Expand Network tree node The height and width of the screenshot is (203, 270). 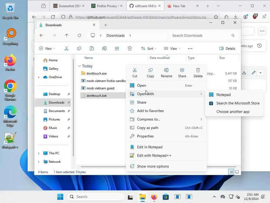click(x=38, y=162)
